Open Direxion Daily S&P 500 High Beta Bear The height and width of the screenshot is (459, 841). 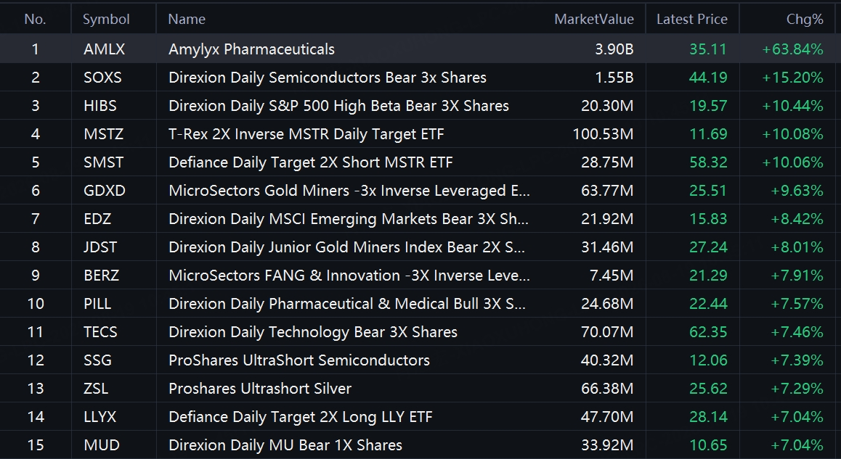338,106
